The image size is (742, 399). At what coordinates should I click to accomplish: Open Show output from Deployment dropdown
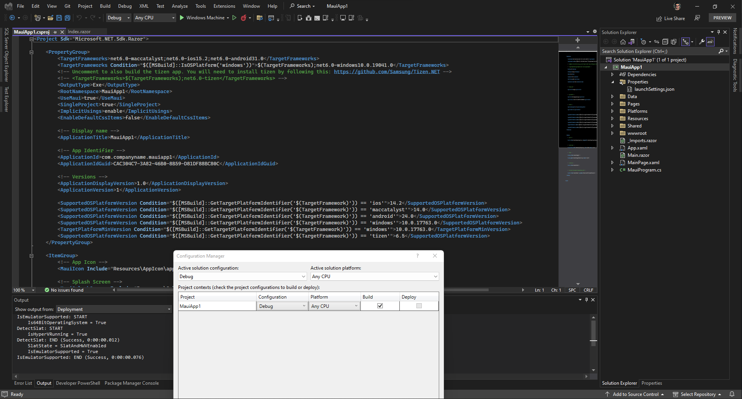(x=114, y=309)
